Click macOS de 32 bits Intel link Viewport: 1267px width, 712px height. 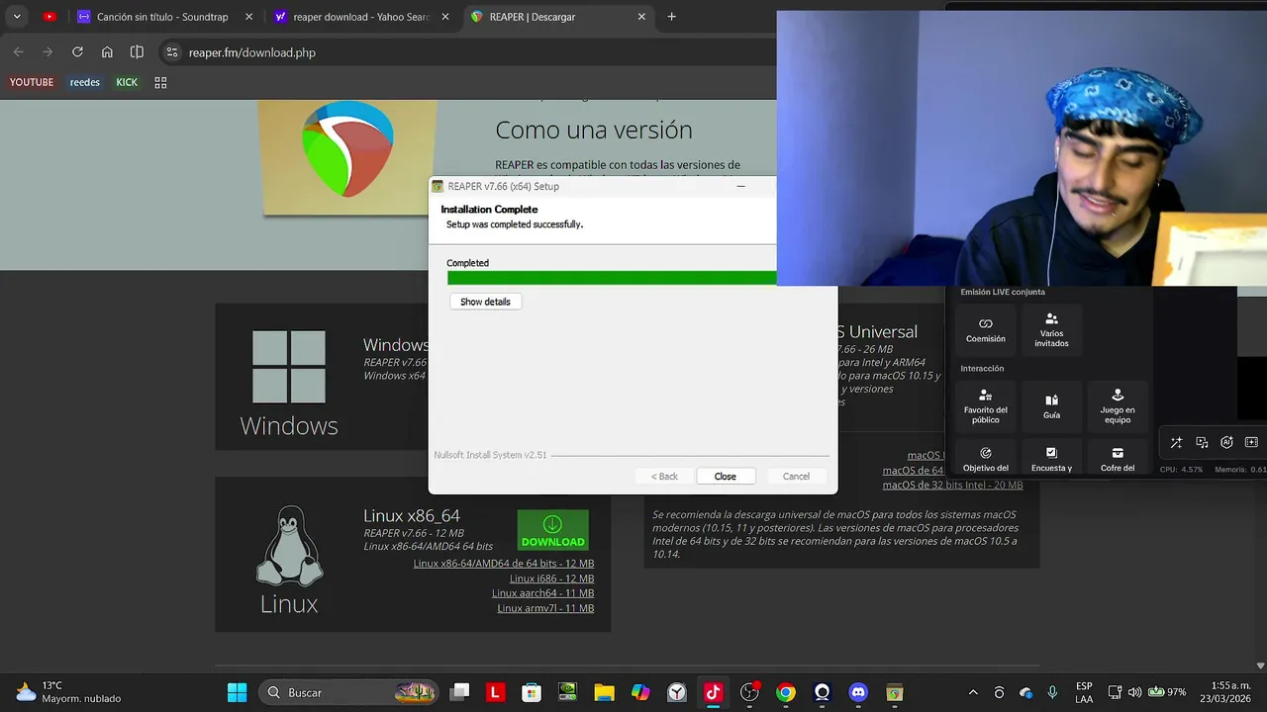(952, 485)
